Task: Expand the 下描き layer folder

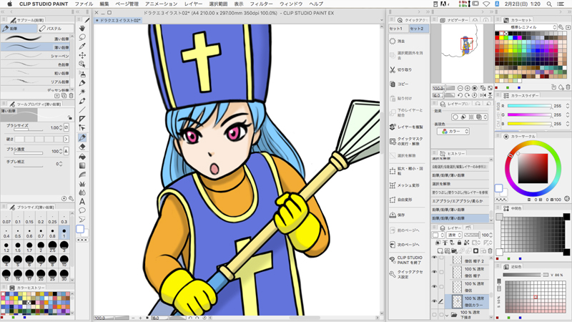Action: coord(447,315)
